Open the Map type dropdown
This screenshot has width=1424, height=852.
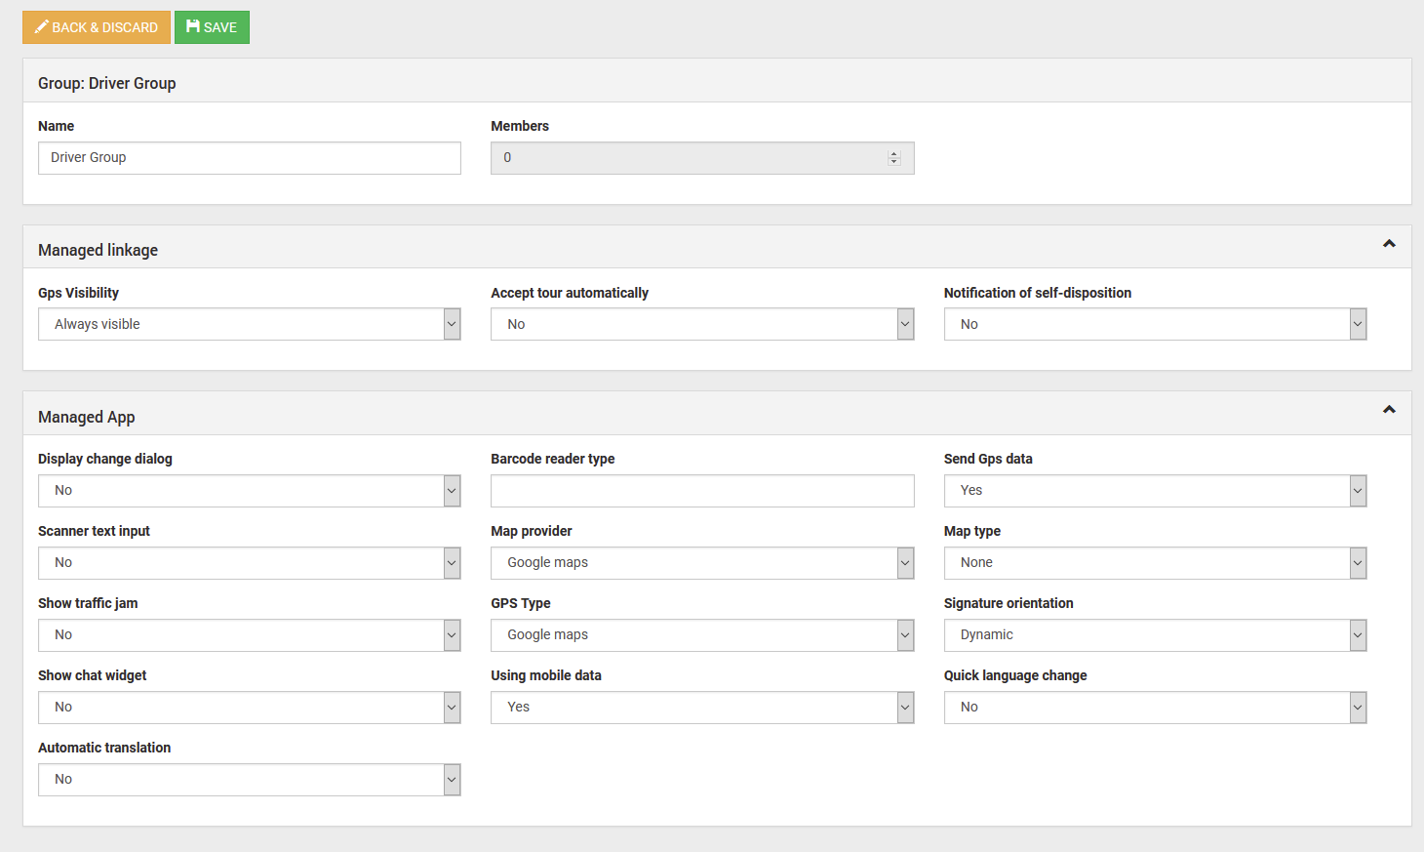[1154, 563]
